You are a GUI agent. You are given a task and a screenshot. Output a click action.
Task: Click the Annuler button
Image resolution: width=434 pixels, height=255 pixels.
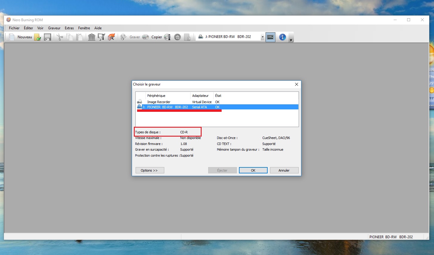pyautogui.click(x=284, y=170)
